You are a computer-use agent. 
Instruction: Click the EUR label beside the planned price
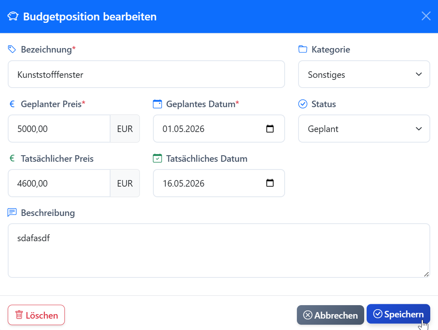[x=125, y=128]
